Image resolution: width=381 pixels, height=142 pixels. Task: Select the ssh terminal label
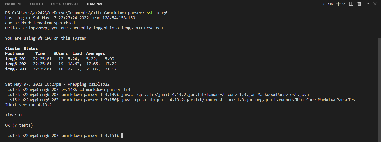pos(330,4)
